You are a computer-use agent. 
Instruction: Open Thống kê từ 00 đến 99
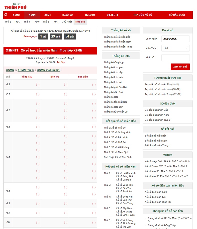pyautogui.click(x=115, y=112)
